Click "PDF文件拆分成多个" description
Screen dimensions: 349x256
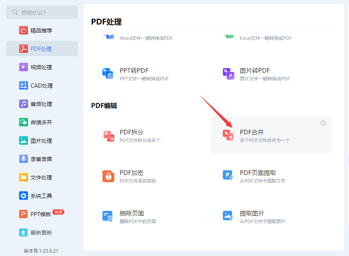coord(140,140)
